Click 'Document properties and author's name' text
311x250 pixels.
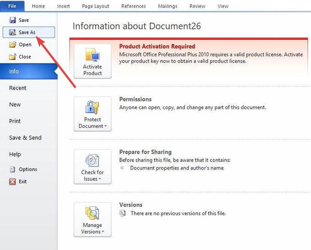[x=177, y=168]
